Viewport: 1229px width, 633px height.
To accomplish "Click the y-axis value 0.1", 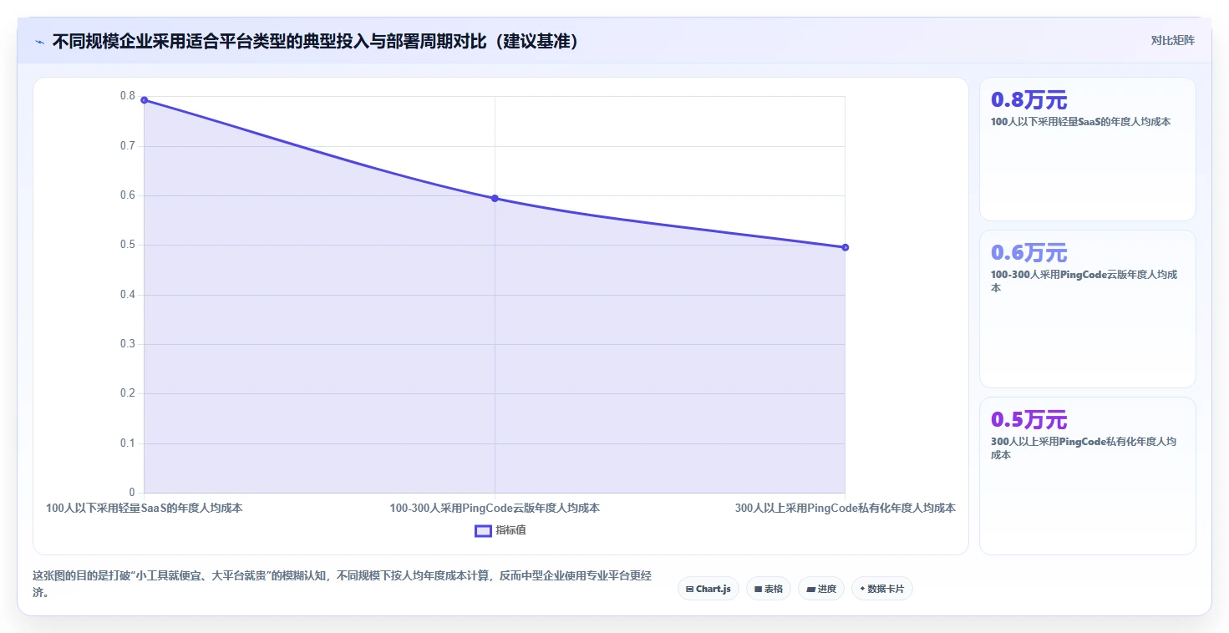I will pyautogui.click(x=127, y=443).
